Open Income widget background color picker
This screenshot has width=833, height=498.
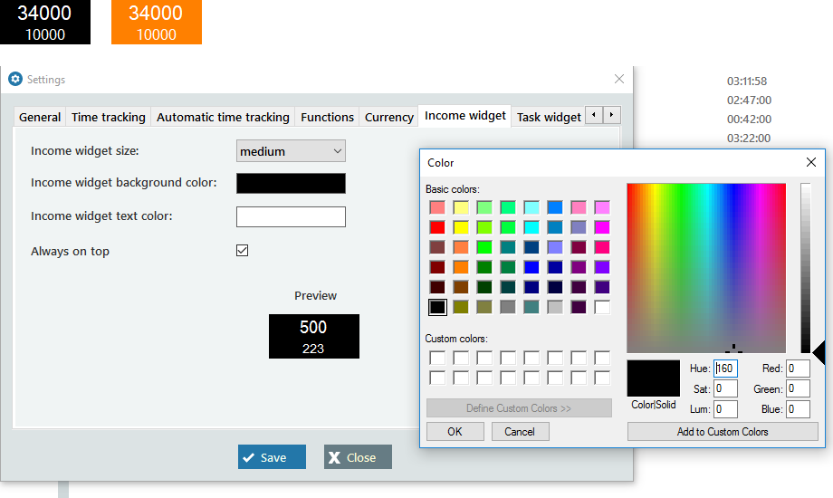point(291,183)
